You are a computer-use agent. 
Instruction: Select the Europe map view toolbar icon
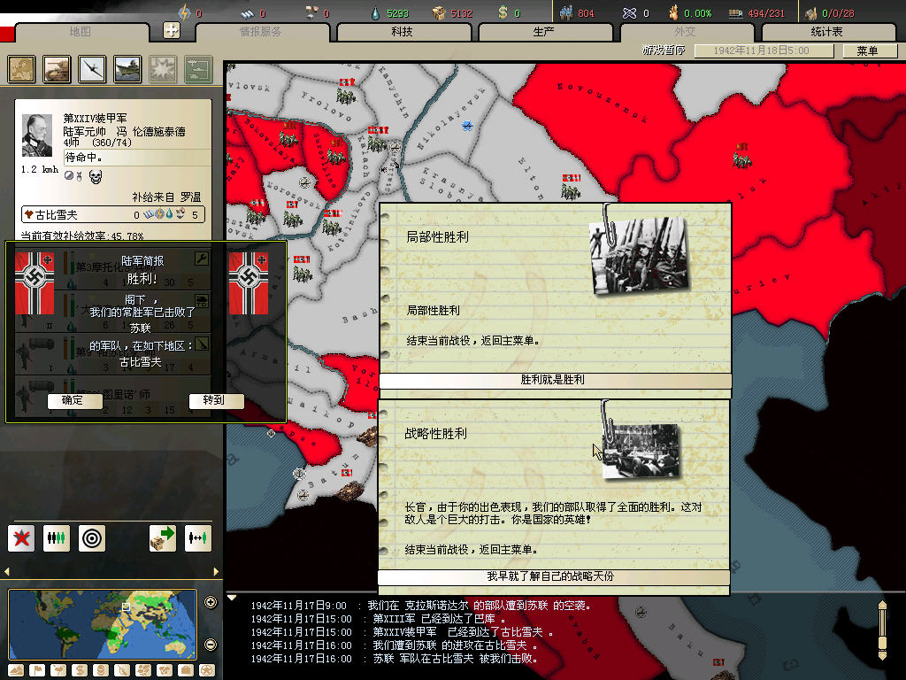pos(21,69)
